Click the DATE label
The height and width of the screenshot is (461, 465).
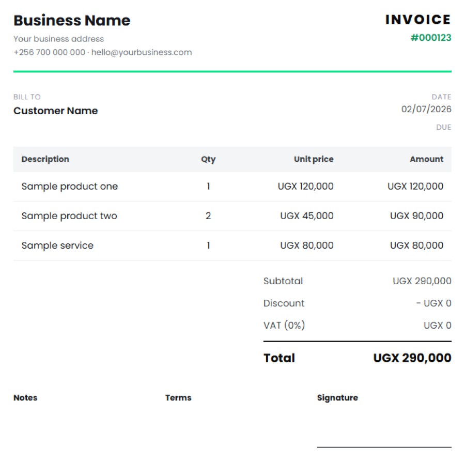pyautogui.click(x=441, y=97)
